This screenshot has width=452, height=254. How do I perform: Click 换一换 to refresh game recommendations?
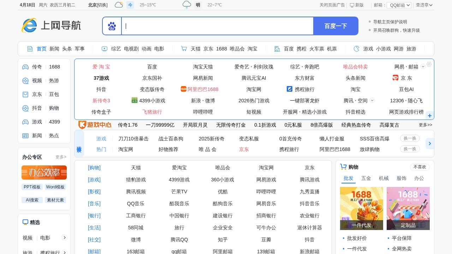click(x=410, y=138)
